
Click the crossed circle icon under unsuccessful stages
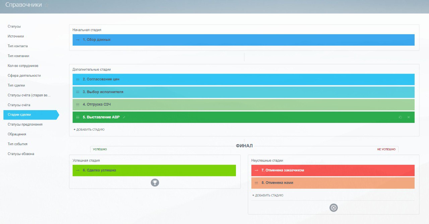pyautogui.click(x=333, y=208)
